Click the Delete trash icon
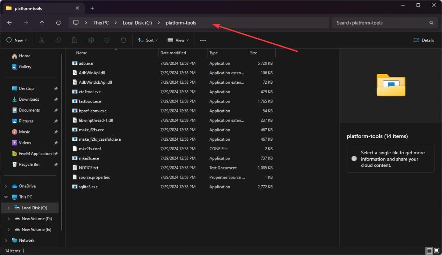Screen dimensions: 442x255 click(123, 40)
